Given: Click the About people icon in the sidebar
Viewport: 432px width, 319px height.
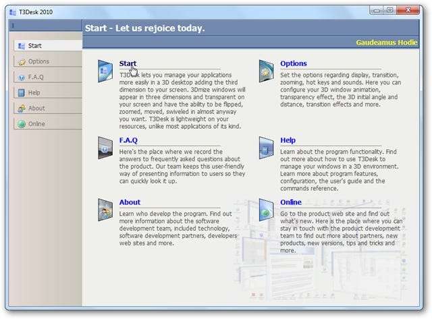Looking at the screenshot, I should click(22, 109).
